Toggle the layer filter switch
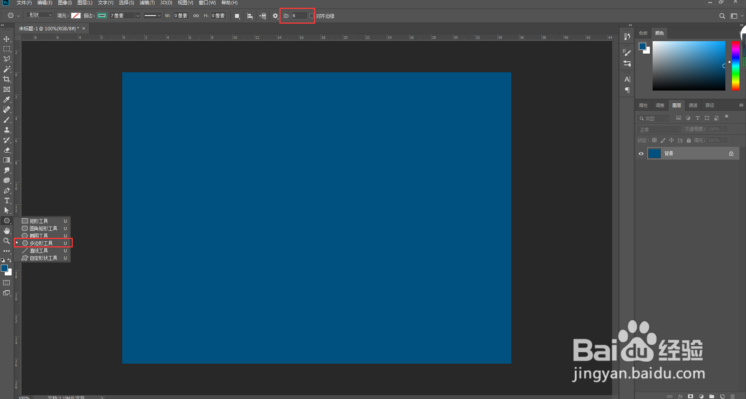 pos(726,117)
